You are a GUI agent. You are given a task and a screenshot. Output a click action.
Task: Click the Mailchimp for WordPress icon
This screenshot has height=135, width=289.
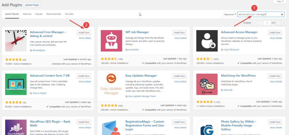[x=207, y=84]
